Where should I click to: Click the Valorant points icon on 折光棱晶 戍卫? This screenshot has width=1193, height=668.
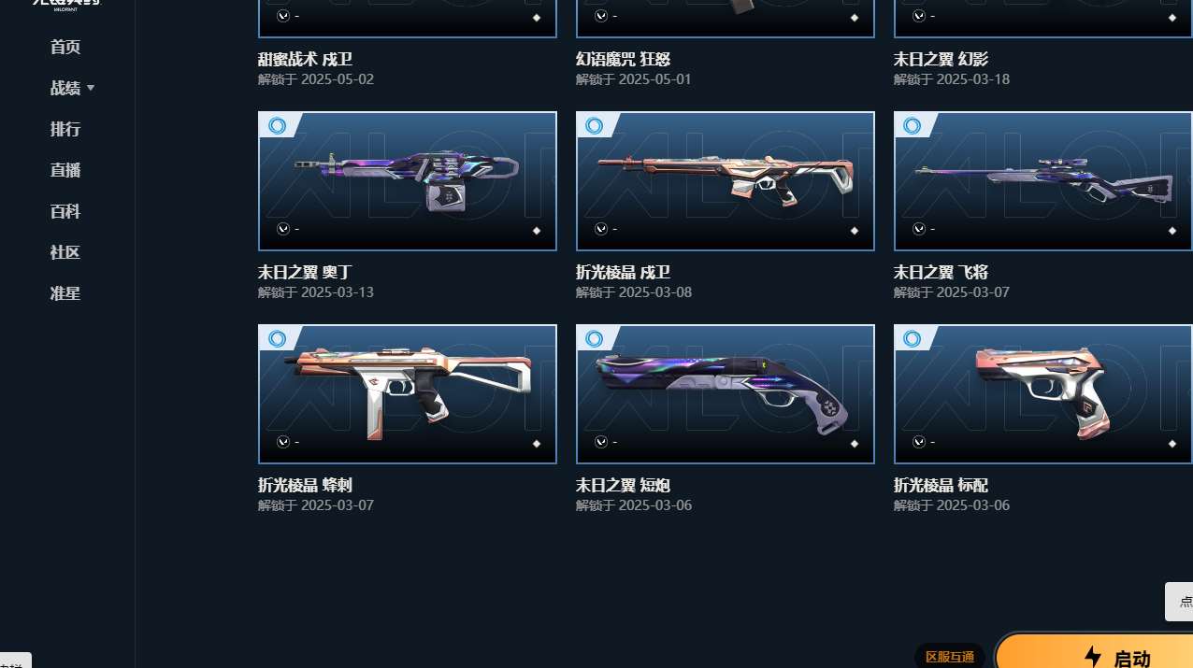(601, 229)
